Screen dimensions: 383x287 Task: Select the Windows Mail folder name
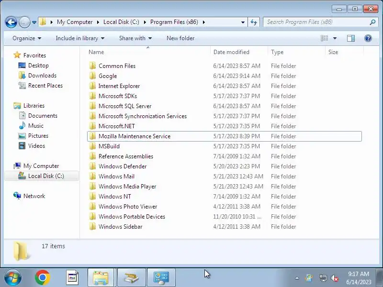click(x=116, y=176)
